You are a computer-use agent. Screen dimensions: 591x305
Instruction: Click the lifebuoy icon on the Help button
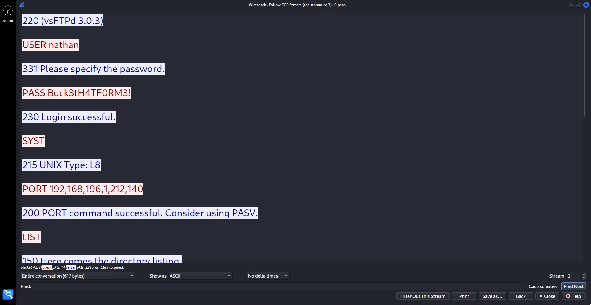pyautogui.click(x=568, y=296)
